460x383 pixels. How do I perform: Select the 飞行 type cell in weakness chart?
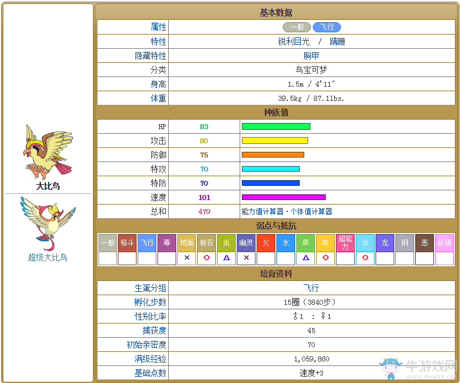[x=147, y=242]
